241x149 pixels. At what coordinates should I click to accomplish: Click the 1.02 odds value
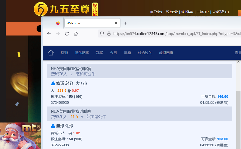[x=76, y=133]
